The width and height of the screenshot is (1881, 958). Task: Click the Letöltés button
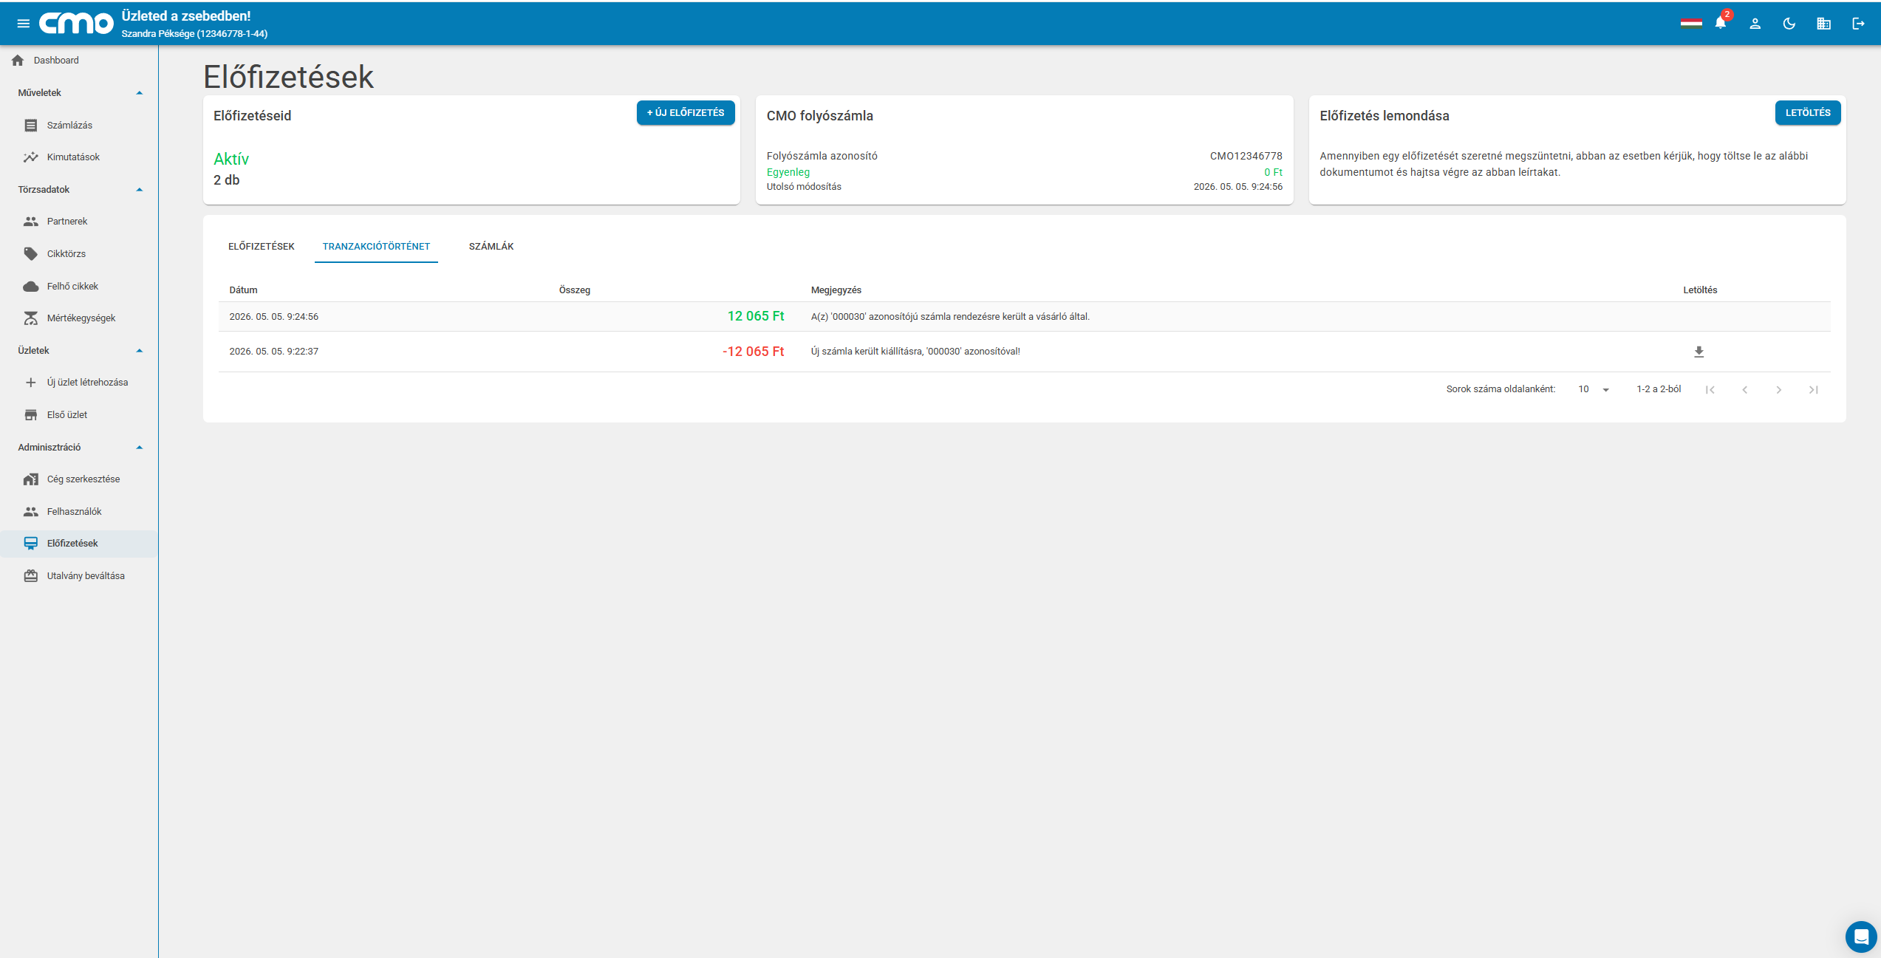(1808, 113)
